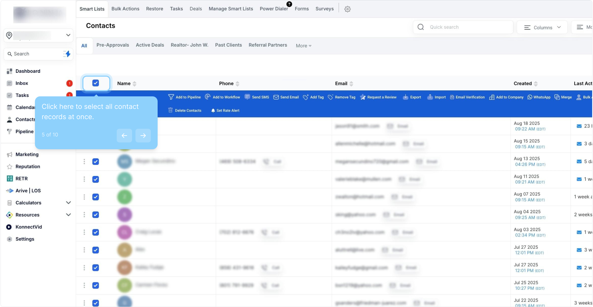
Task: Click the Set Rate Alert bell icon
Action: tap(213, 111)
